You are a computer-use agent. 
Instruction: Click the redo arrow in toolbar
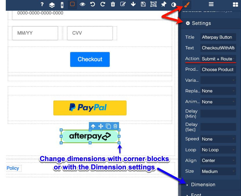pyautogui.click(x=103, y=4)
